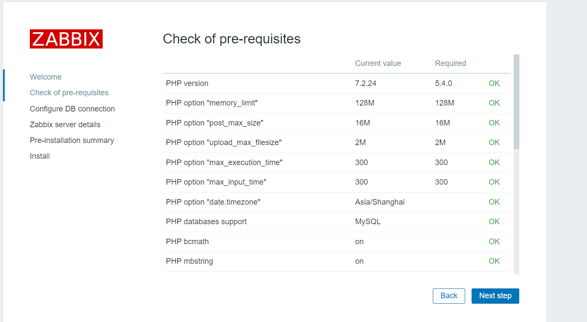Screen dimensions: 587x322
Task: Click the ZABBIX logo
Action: (66, 39)
